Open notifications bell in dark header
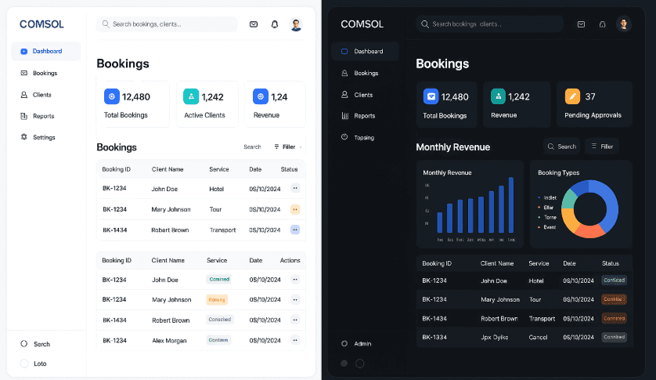The height and width of the screenshot is (380, 656). (x=602, y=24)
